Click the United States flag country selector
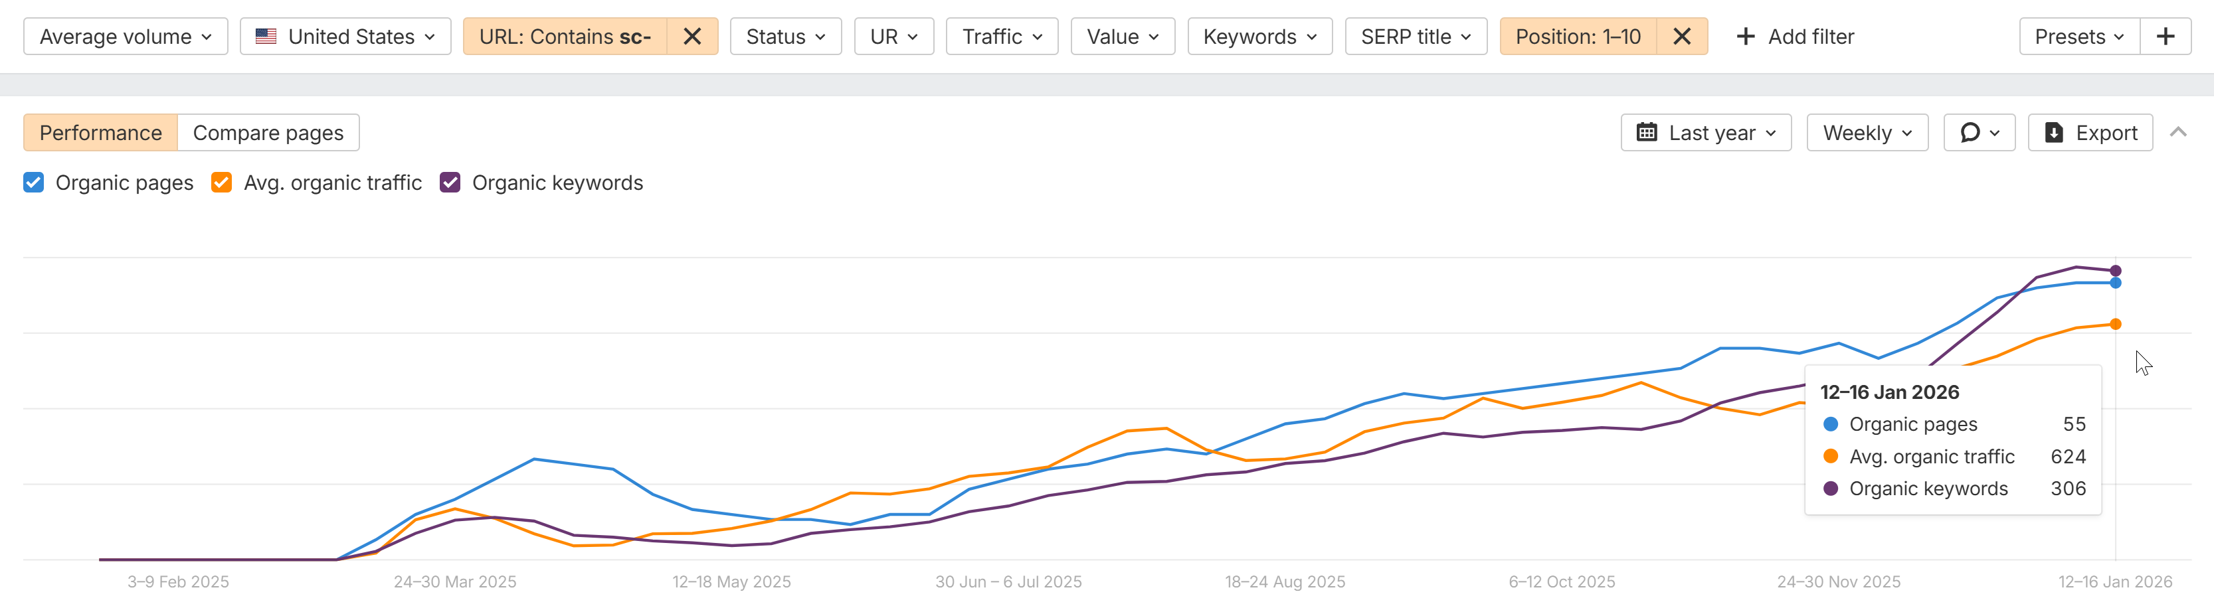 tap(345, 37)
